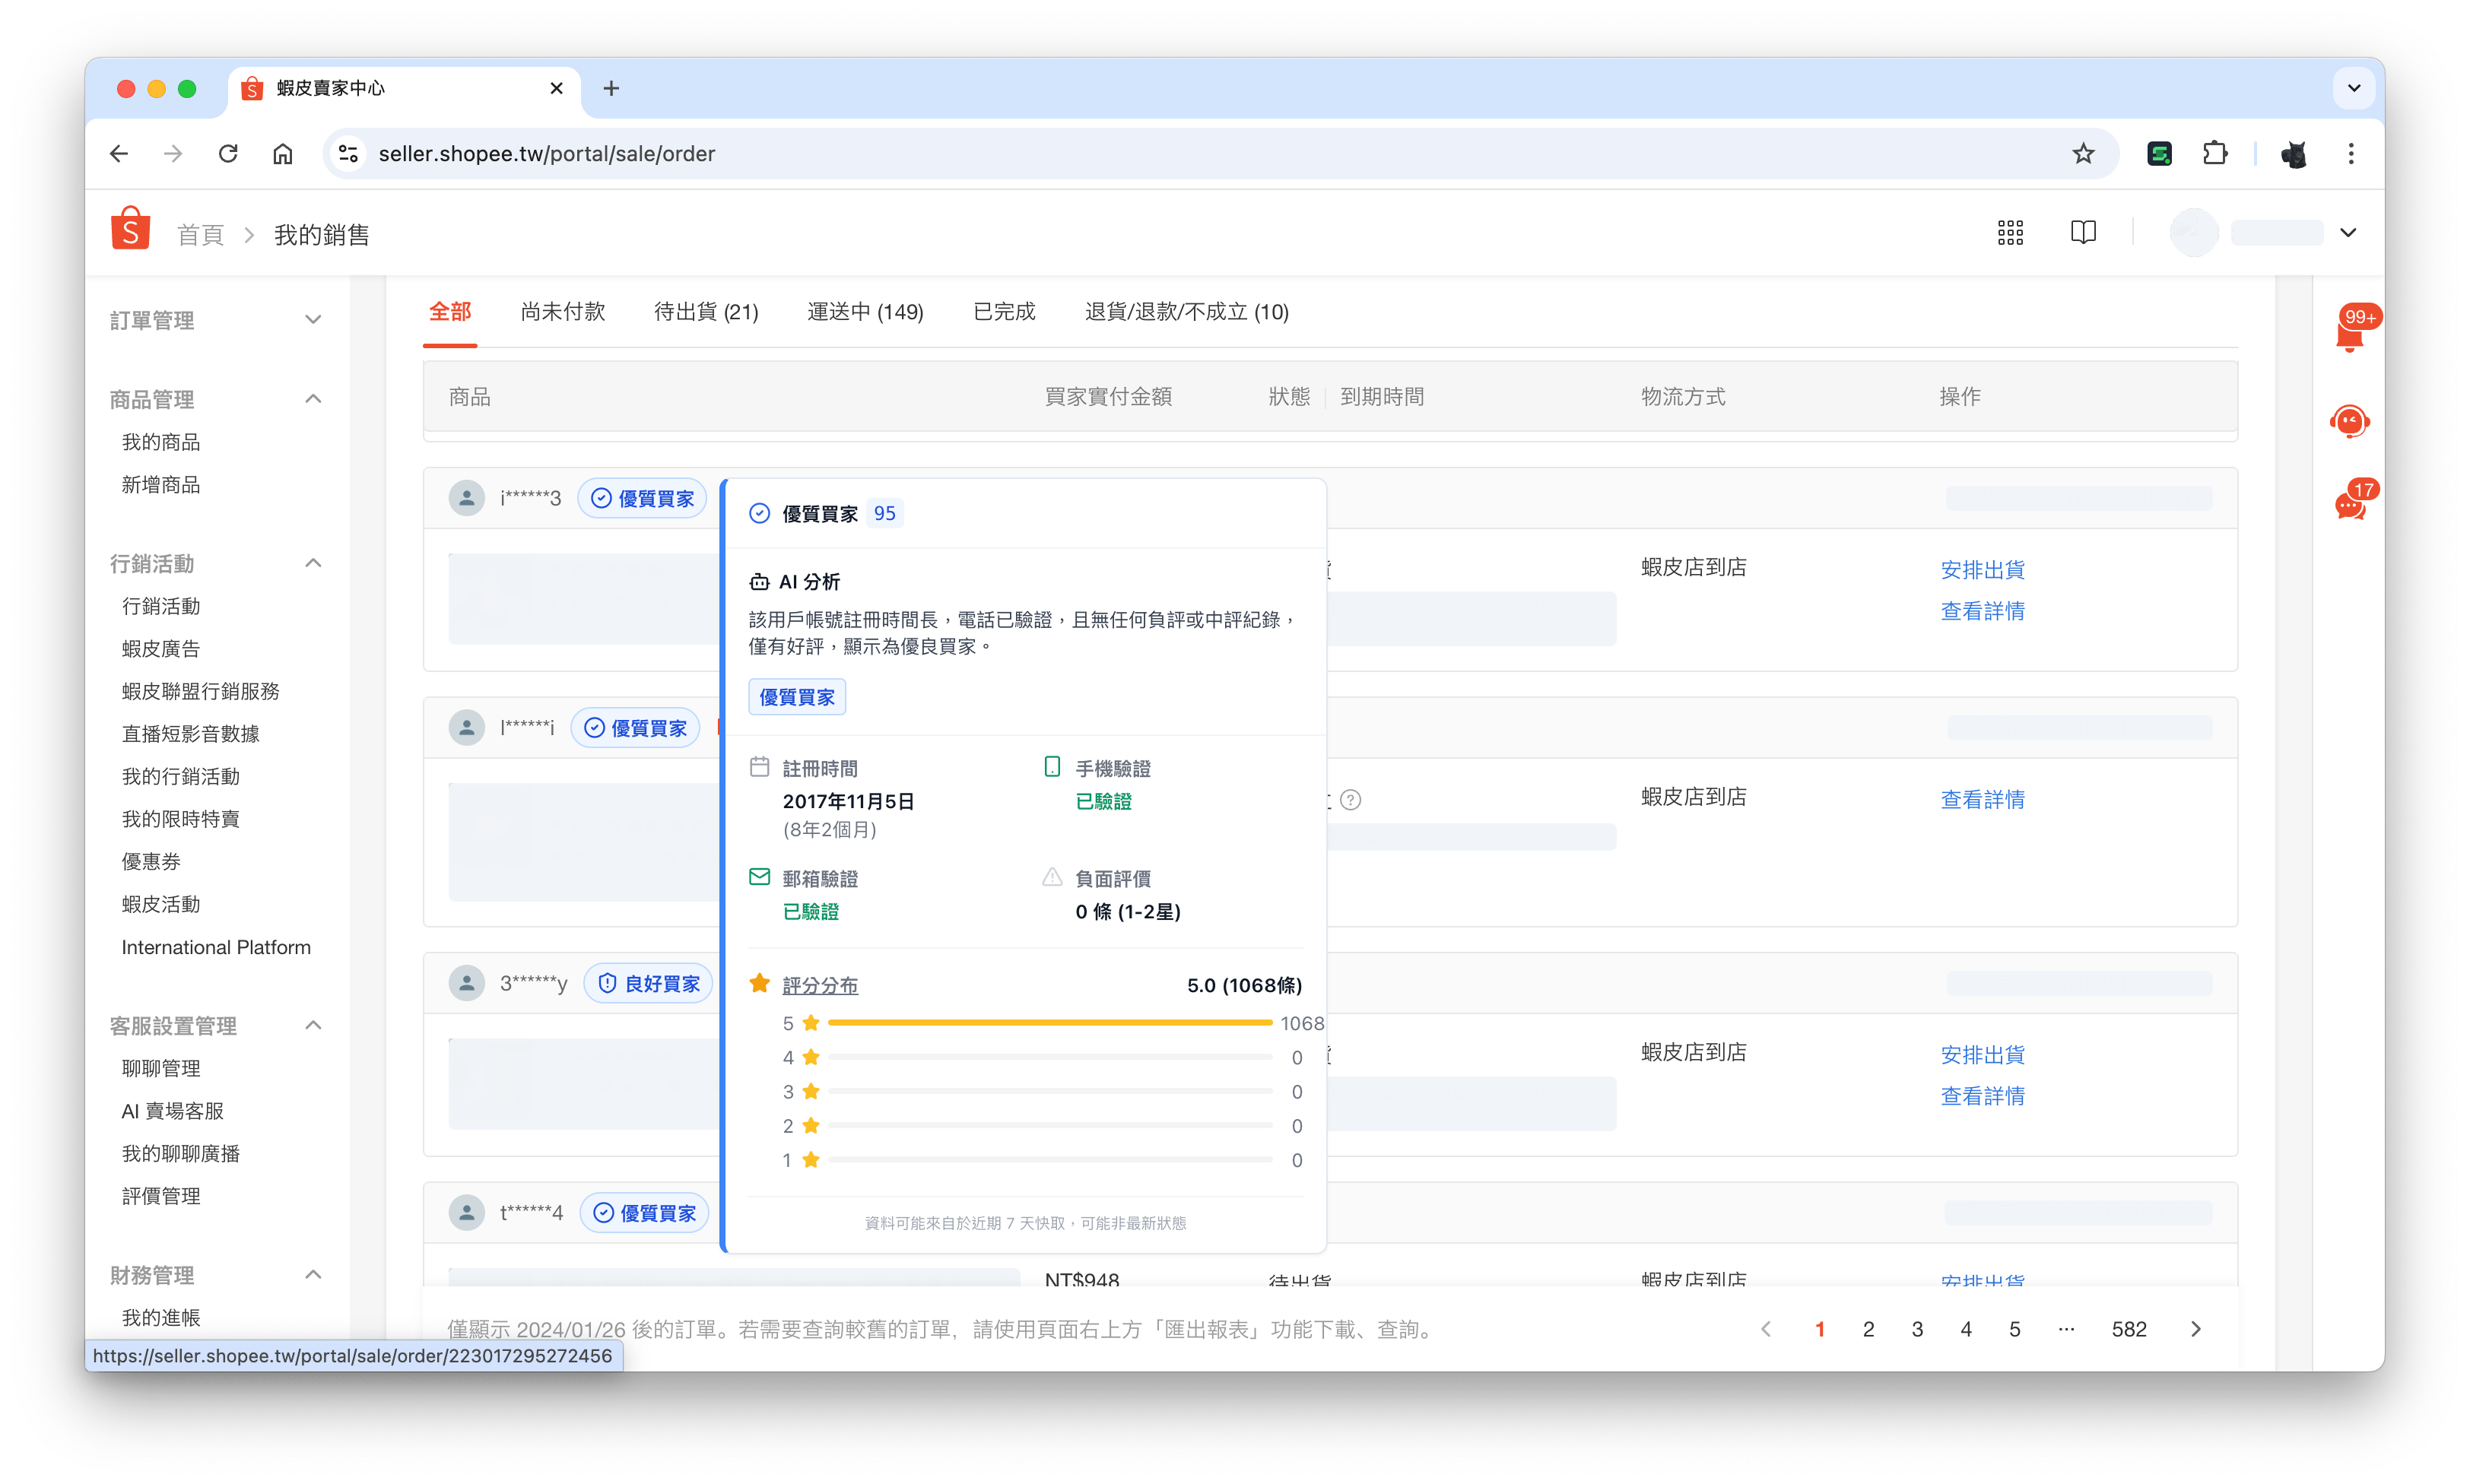The image size is (2470, 1484).
Task: Click the AI 分析 robot icon
Action: point(759,582)
